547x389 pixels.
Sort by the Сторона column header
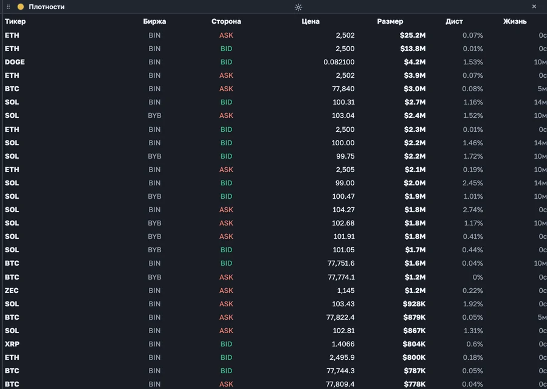[x=226, y=21]
